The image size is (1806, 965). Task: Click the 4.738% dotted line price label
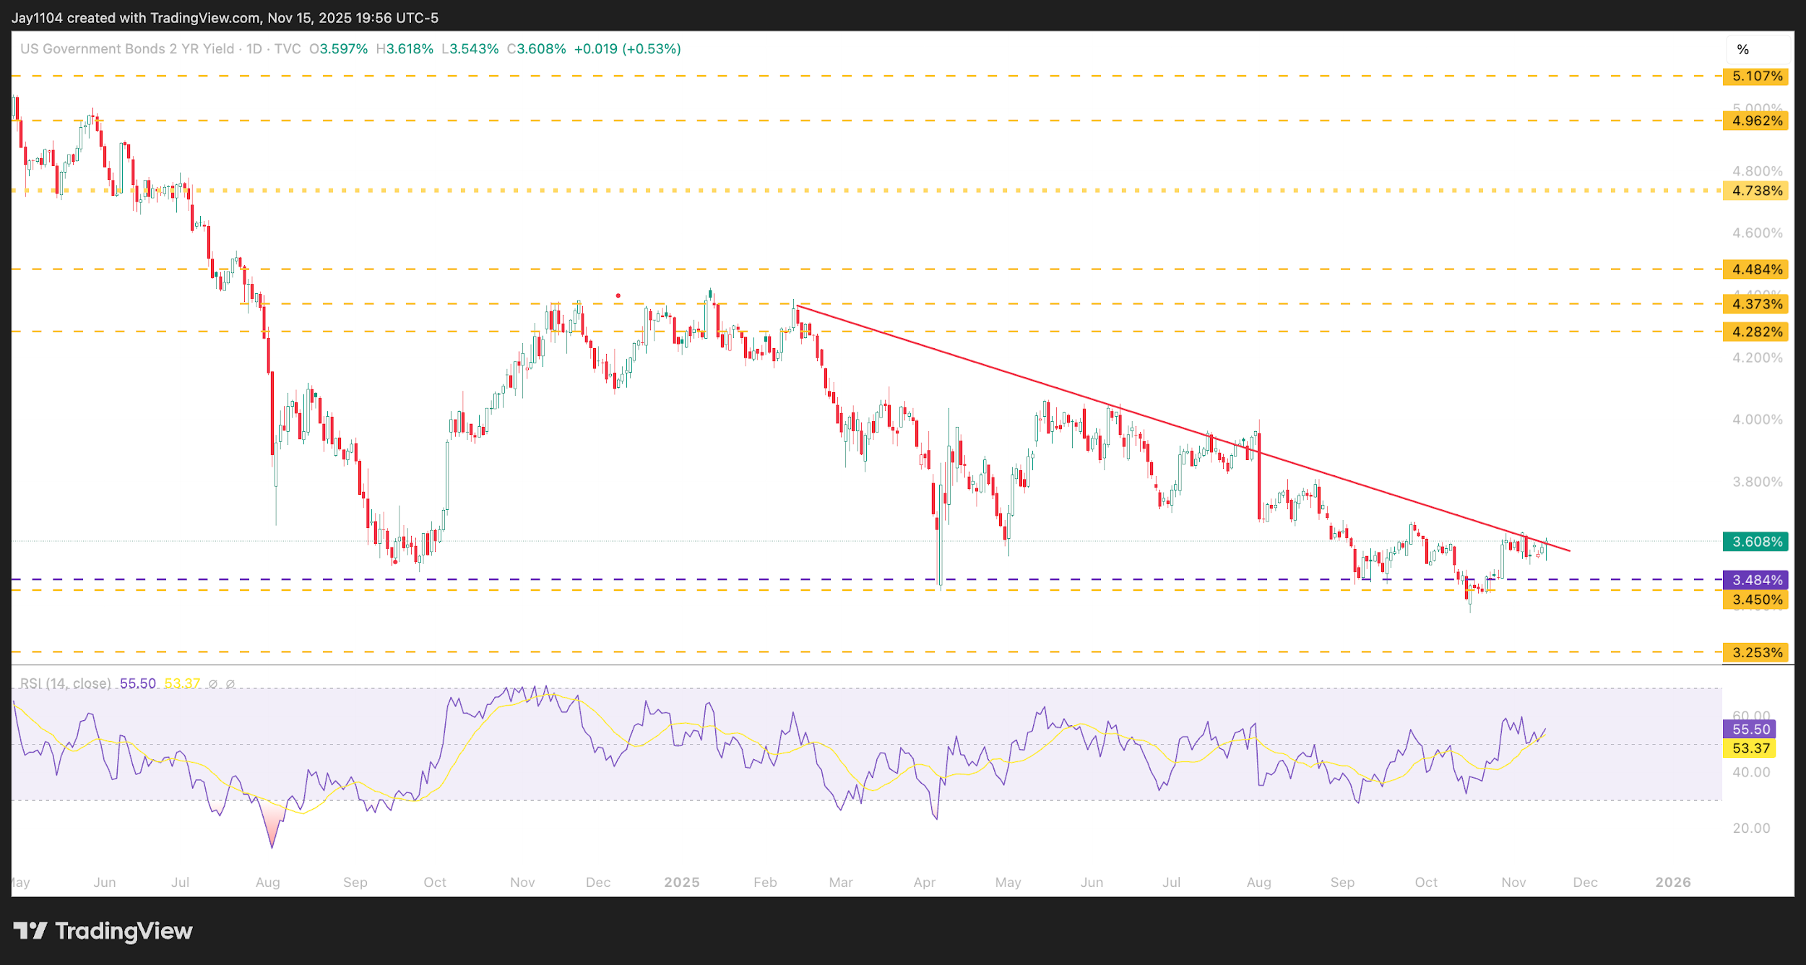coord(1756,191)
